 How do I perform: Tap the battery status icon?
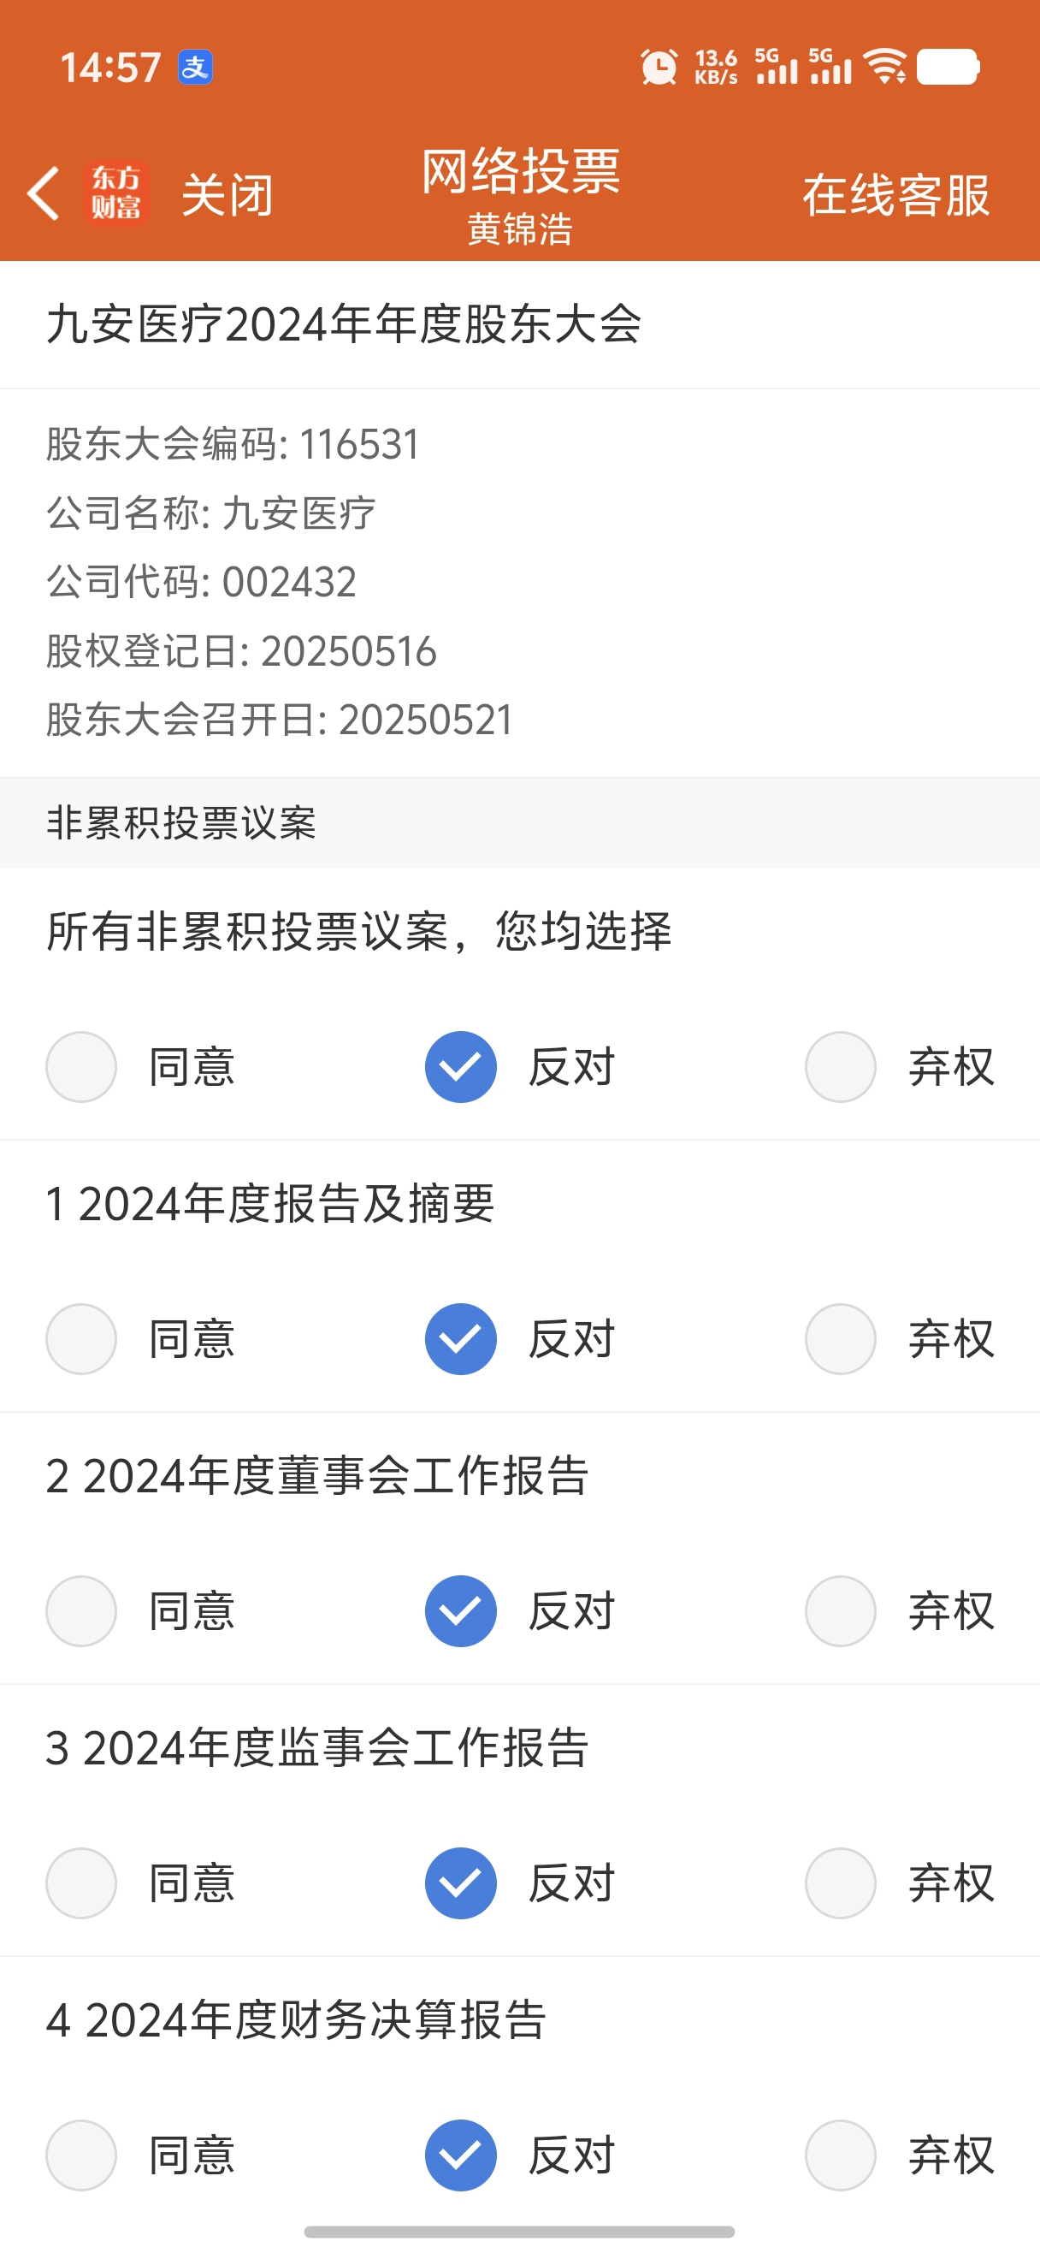click(948, 67)
